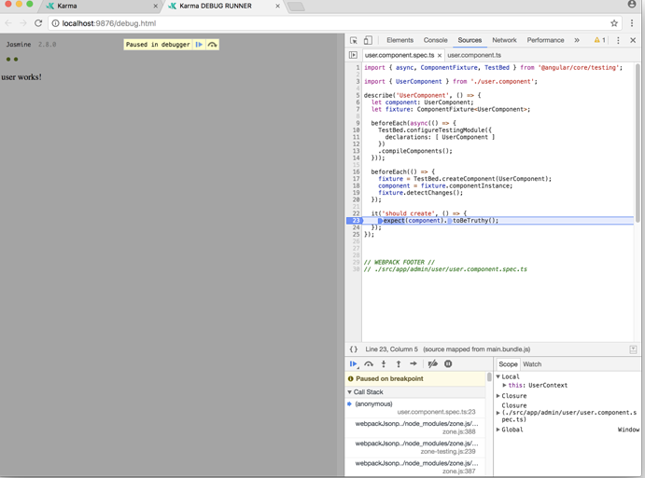The height and width of the screenshot is (478, 645).
Task: Show the file navigator sidebar toggle
Action: [353, 55]
